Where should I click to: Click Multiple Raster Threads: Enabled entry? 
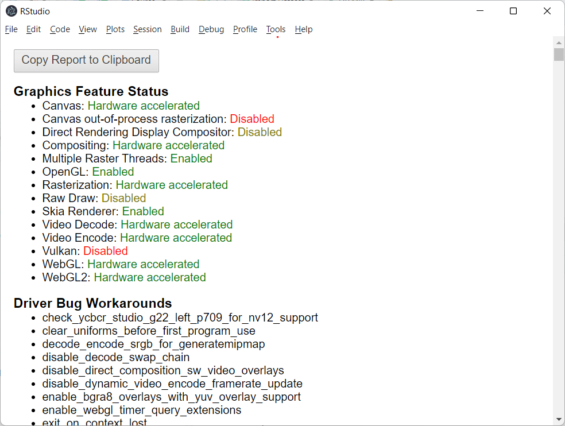(127, 158)
